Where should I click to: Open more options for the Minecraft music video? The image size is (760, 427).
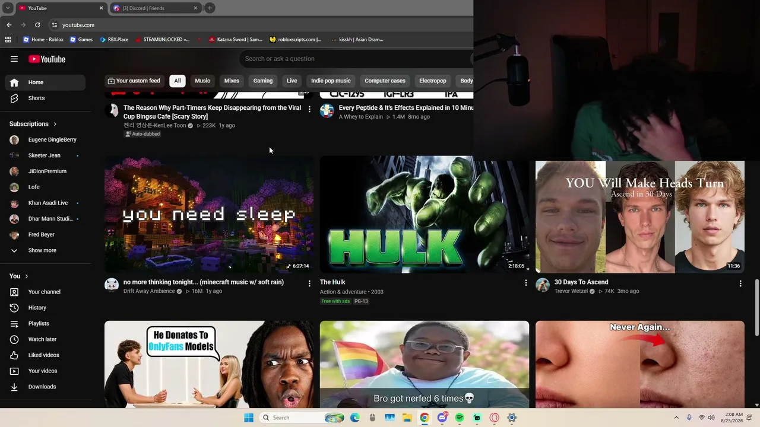coord(309,283)
